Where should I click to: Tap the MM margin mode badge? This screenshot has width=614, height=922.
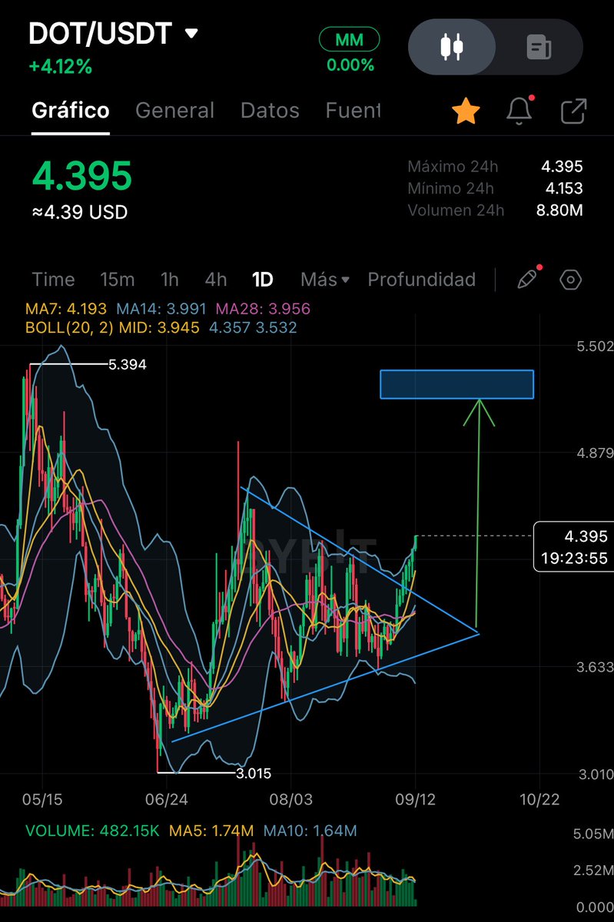[x=350, y=39]
